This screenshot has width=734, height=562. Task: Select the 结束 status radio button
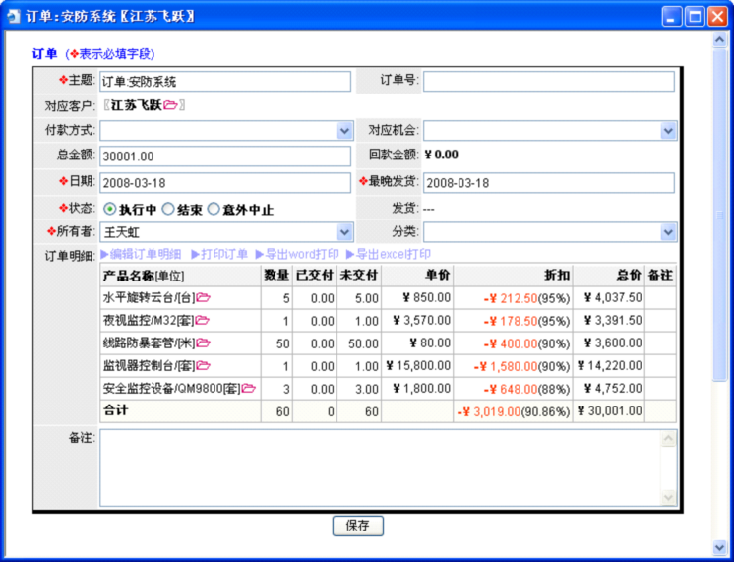[168, 209]
